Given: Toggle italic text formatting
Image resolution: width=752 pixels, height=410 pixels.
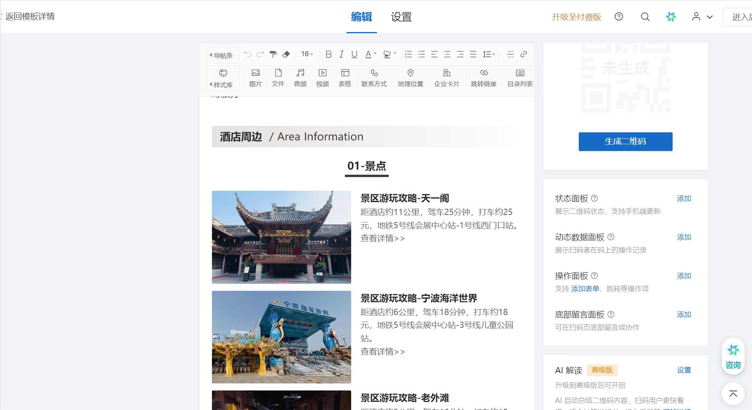Looking at the screenshot, I should pos(341,54).
